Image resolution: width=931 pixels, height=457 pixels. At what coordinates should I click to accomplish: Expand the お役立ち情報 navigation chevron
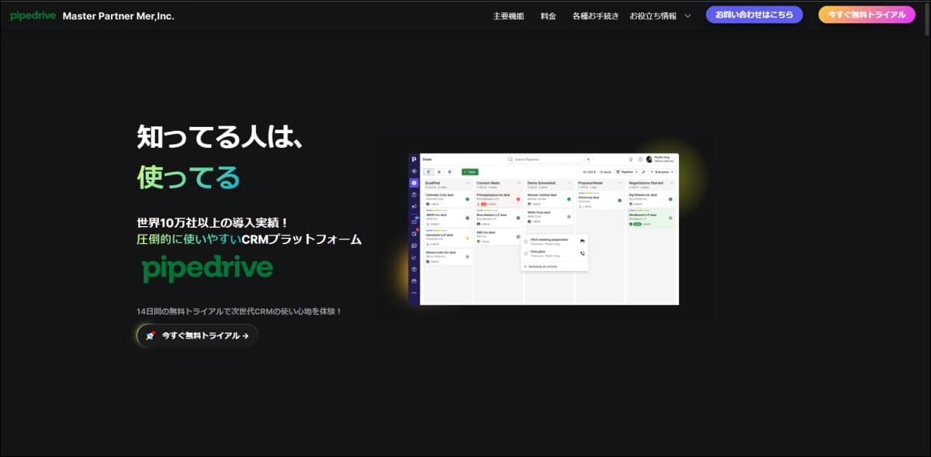(x=688, y=15)
